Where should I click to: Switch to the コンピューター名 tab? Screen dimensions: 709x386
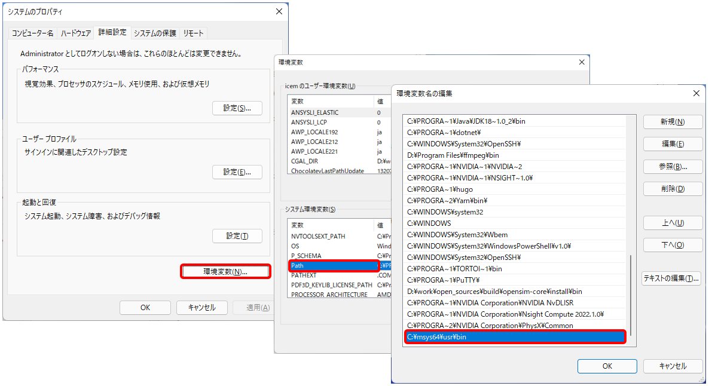tap(33, 33)
